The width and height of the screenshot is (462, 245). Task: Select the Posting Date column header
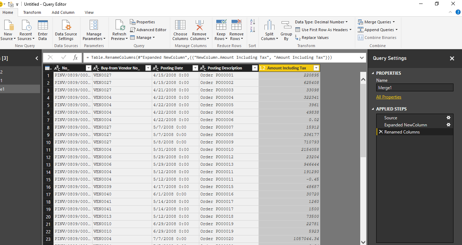click(x=172, y=68)
